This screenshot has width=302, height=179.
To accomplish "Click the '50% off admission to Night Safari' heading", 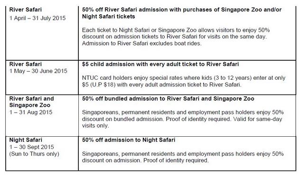I will 129,140.
